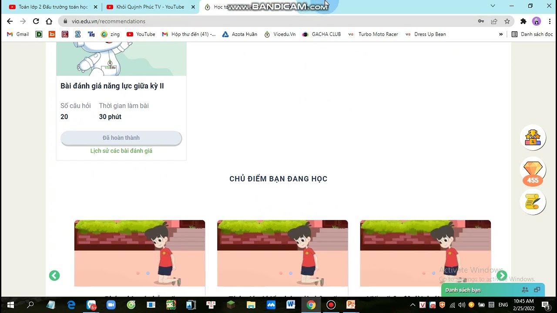Open second topic card thumbnail
This screenshot has width=557, height=313.
click(282, 253)
